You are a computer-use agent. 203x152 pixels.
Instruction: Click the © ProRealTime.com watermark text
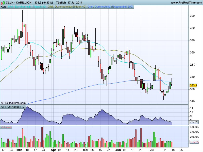click(x=13, y=103)
